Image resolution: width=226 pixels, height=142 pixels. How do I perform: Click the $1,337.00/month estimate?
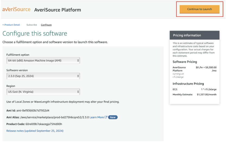(x=207, y=94)
